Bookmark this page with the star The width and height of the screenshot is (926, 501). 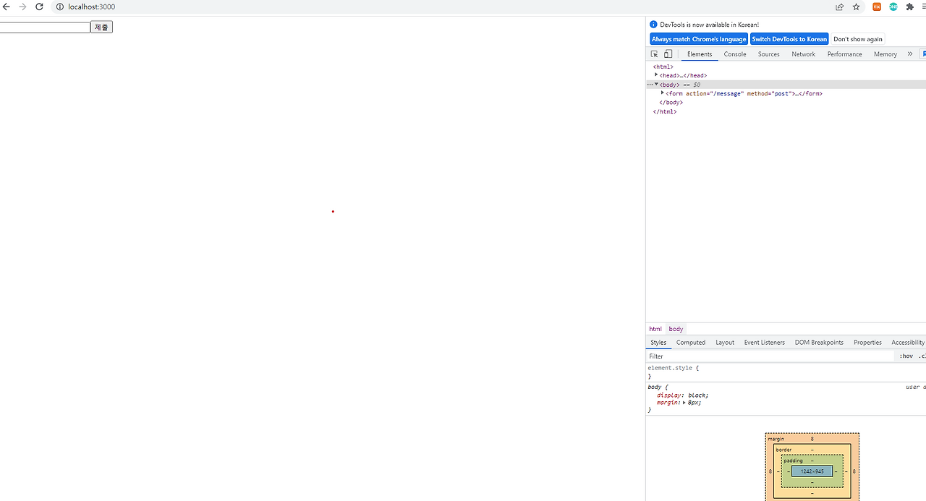857,7
